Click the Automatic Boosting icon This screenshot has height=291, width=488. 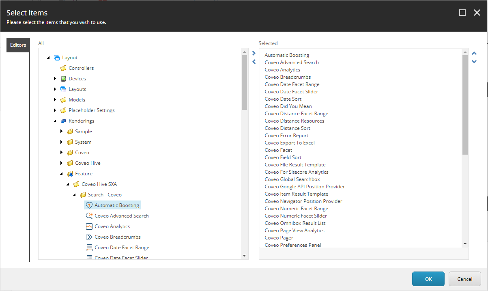pyautogui.click(x=89, y=205)
